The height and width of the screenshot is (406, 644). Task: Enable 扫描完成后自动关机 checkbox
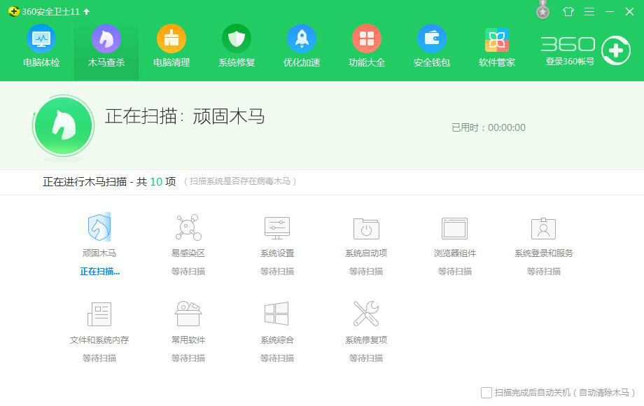[486, 393]
